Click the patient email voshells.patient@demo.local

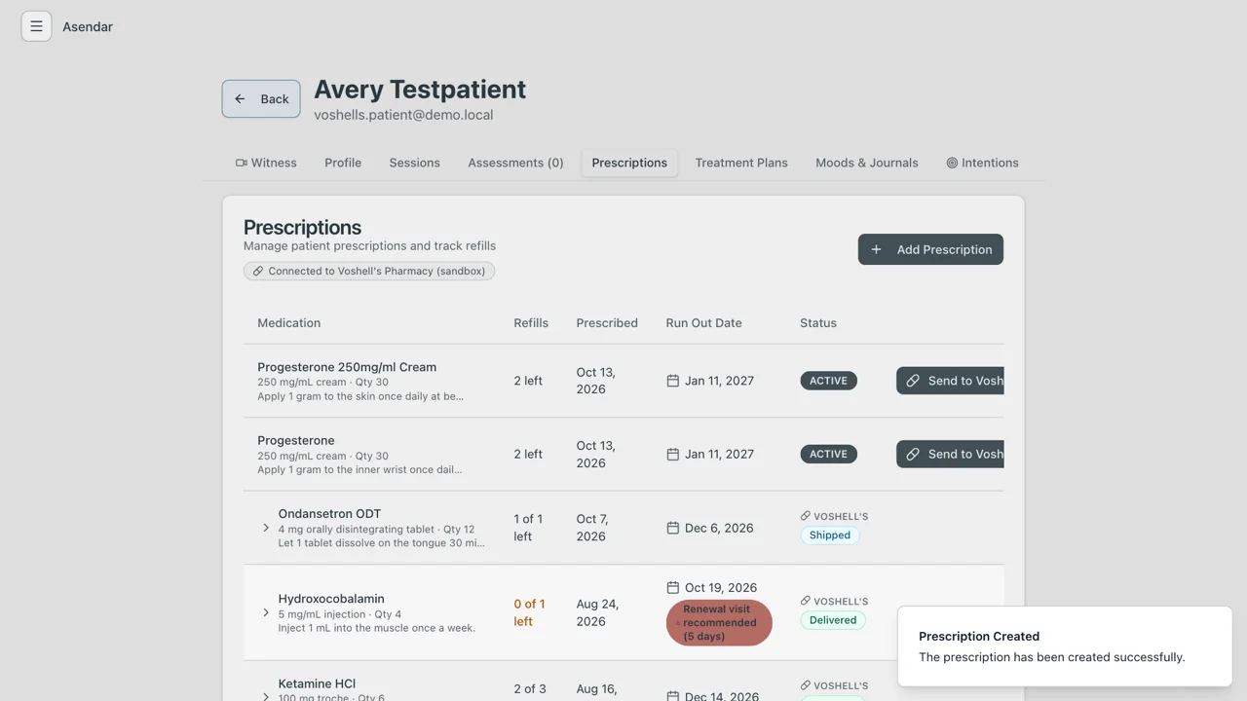[403, 115]
